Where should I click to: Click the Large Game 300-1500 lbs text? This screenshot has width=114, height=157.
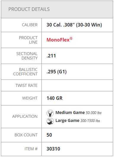click(78, 120)
